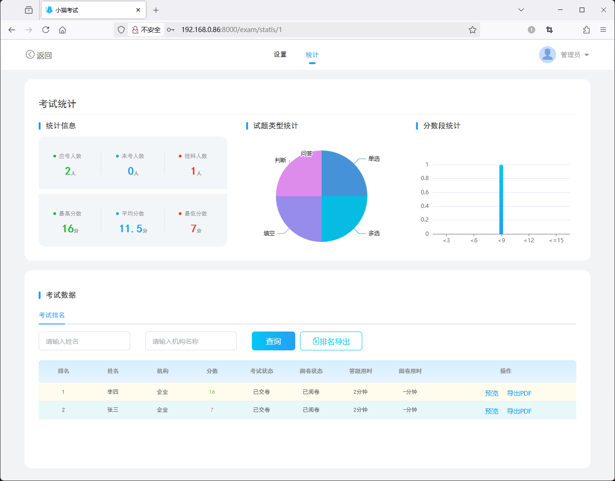Expand the 管理员 user dropdown arrow
The height and width of the screenshot is (481, 615).
(587, 55)
